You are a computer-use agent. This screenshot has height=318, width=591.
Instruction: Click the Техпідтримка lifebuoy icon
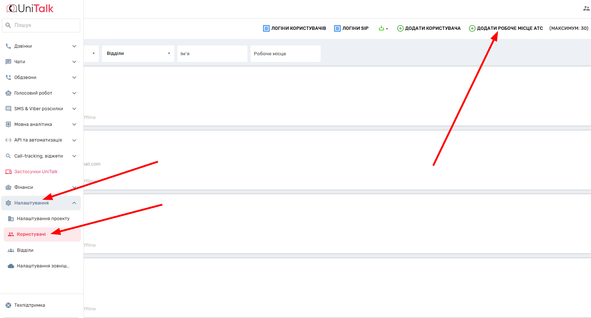coord(8,305)
